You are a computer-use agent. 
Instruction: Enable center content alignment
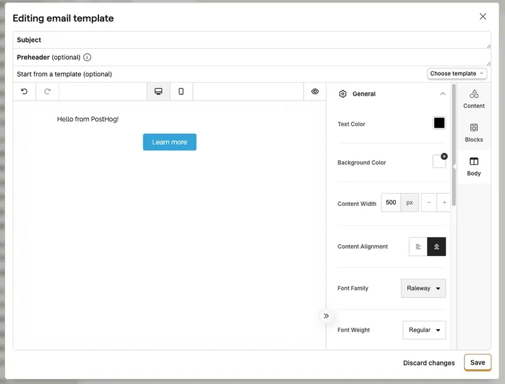point(436,246)
